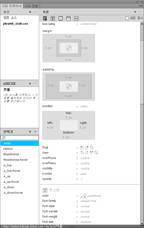
Task: Select playink_style.css source
Action: coord(15,24)
